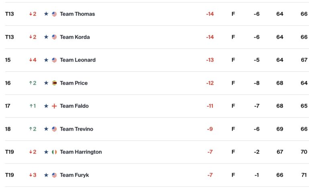This screenshot has width=309, height=188.
Task: Expand the Team Furyk row total -7
Action: pyautogui.click(x=157, y=175)
